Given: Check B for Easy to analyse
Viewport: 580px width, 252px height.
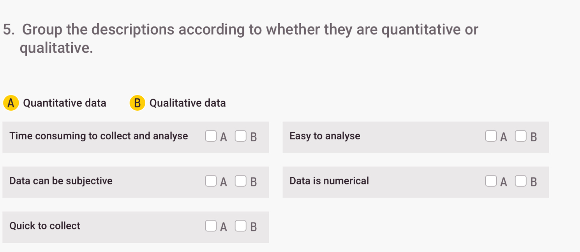Looking at the screenshot, I should [521, 136].
